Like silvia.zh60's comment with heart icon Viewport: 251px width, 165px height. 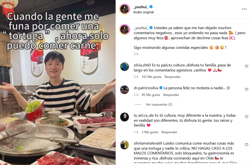(x=247, y=66)
